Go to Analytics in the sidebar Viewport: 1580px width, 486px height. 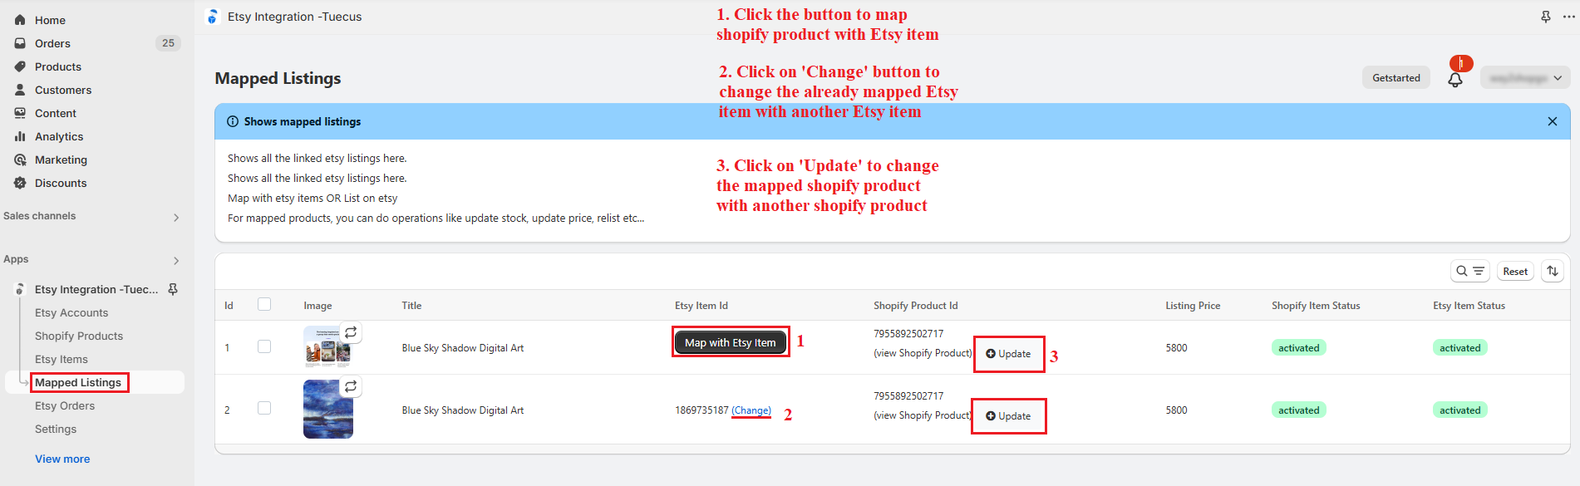[59, 136]
